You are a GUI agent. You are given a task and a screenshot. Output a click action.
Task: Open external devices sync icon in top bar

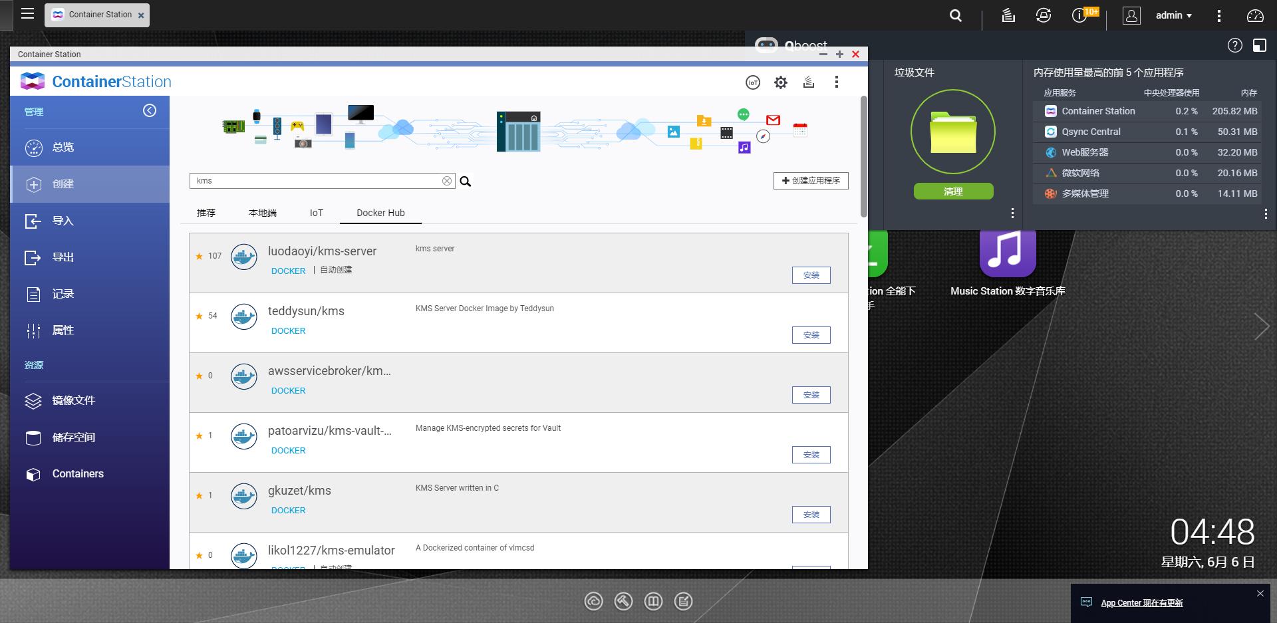click(x=1044, y=15)
